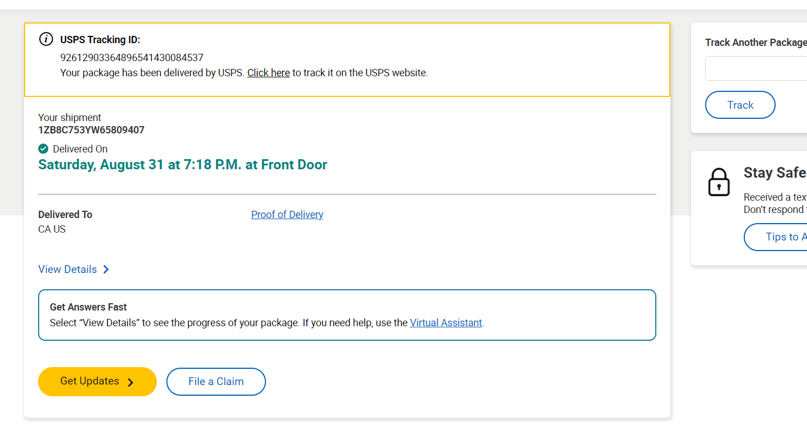Screen dimensions: 807x440
Task: Click the Track button
Action: (x=740, y=105)
